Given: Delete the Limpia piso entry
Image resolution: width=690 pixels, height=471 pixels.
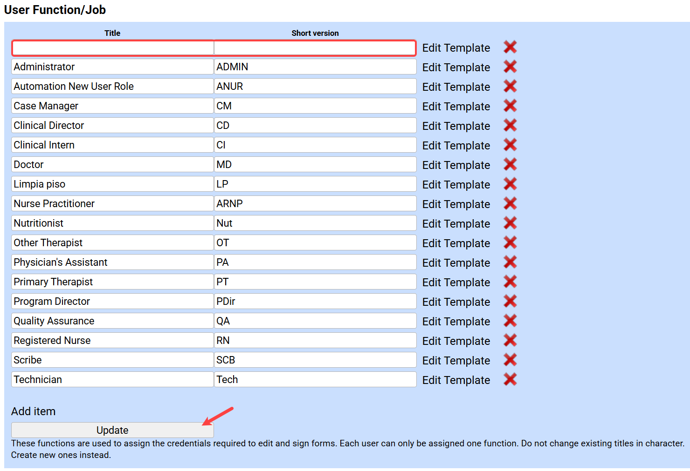Looking at the screenshot, I should 510,184.
